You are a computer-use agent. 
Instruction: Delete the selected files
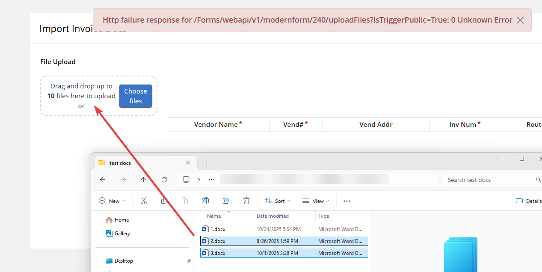coord(246,201)
